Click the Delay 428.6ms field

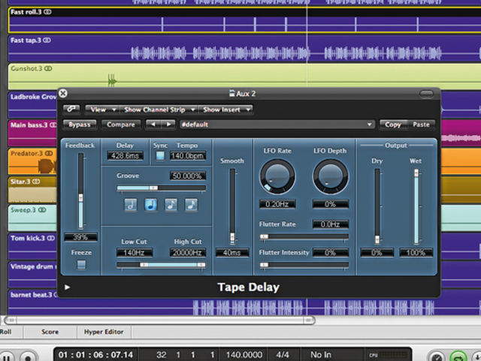(126, 155)
